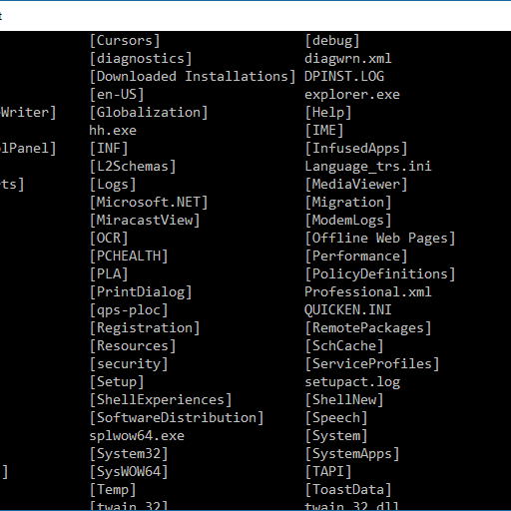Click the [Microsoft.NET] directory entry
Image resolution: width=511 pixels, height=511 pixels.
click(149, 203)
